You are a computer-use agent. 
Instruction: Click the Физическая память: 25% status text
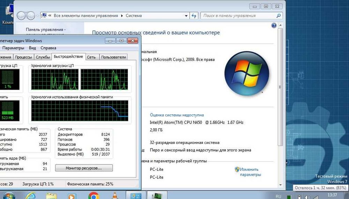pyautogui.click(x=90, y=184)
